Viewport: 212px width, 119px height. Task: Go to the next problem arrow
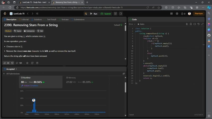click(32, 13)
